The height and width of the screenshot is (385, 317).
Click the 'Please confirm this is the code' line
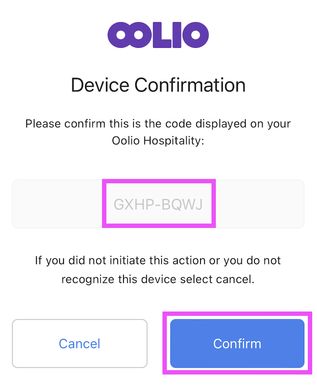pos(158,123)
